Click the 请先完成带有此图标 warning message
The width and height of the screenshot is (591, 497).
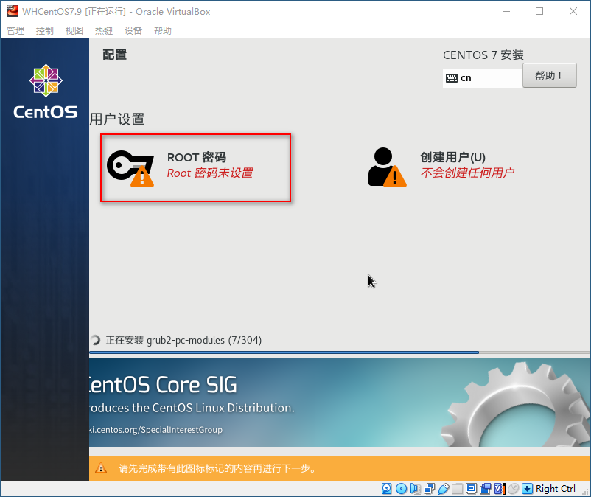point(218,468)
